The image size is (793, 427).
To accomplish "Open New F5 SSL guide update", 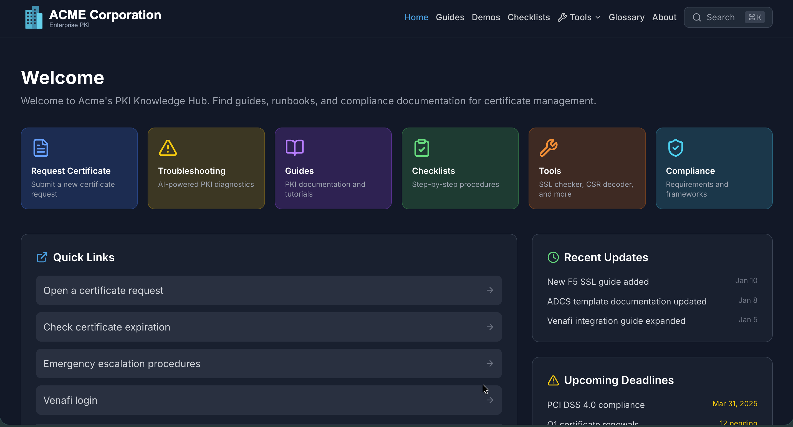I will (x=598, y=282).
